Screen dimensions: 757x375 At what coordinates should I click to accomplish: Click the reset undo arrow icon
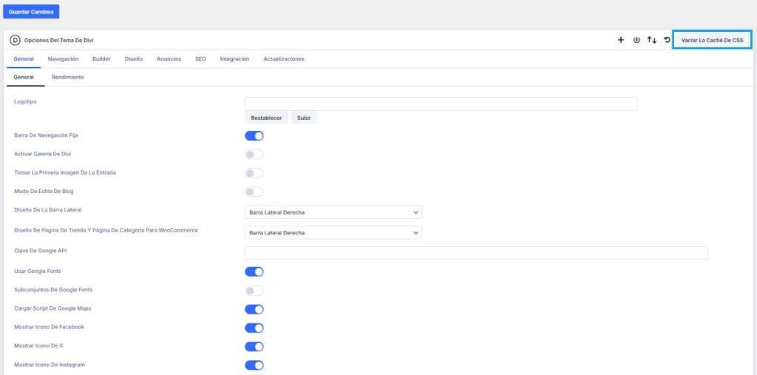click(x=668, y=40)
